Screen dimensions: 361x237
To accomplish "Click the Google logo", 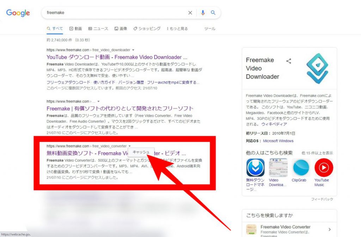I will [x=18, y=13].
